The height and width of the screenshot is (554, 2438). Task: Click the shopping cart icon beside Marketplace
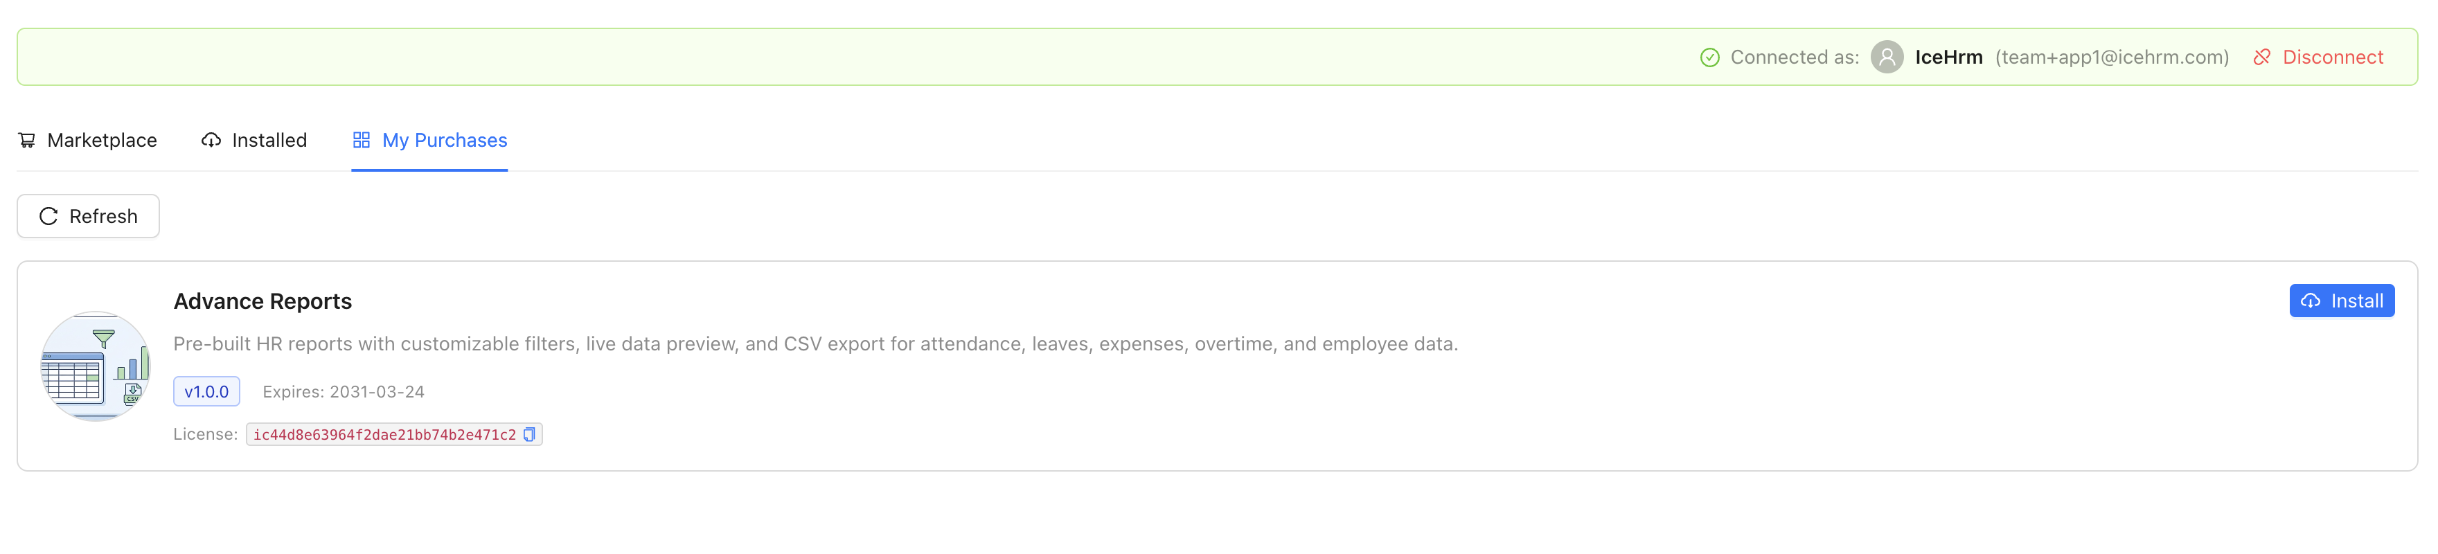[x=26, y=140]
